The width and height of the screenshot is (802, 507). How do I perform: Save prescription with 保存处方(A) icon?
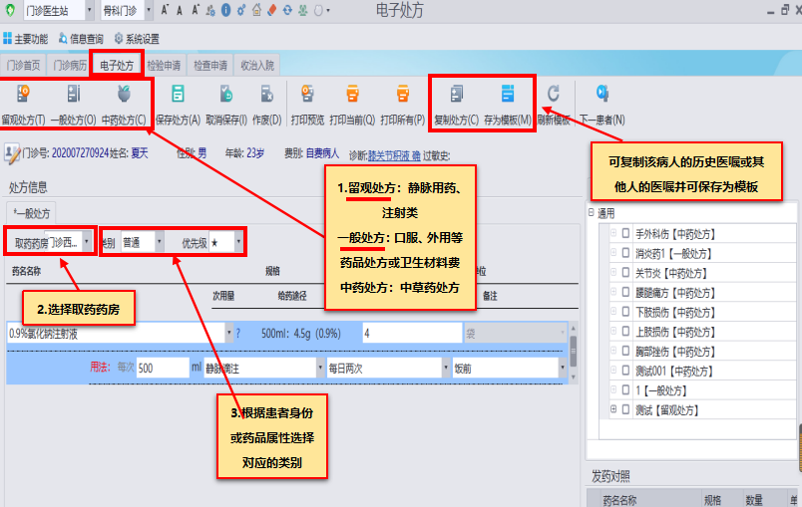(x=178, y=95)
